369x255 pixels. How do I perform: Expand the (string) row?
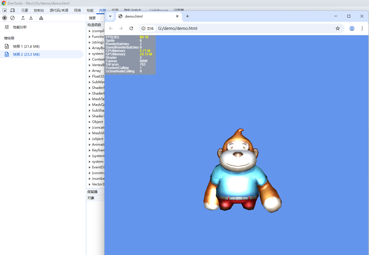pos(89,42)
